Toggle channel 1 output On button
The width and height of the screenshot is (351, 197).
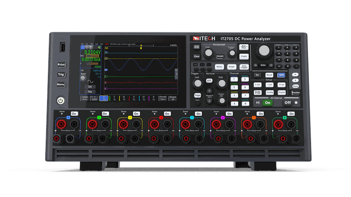point(74,114)
